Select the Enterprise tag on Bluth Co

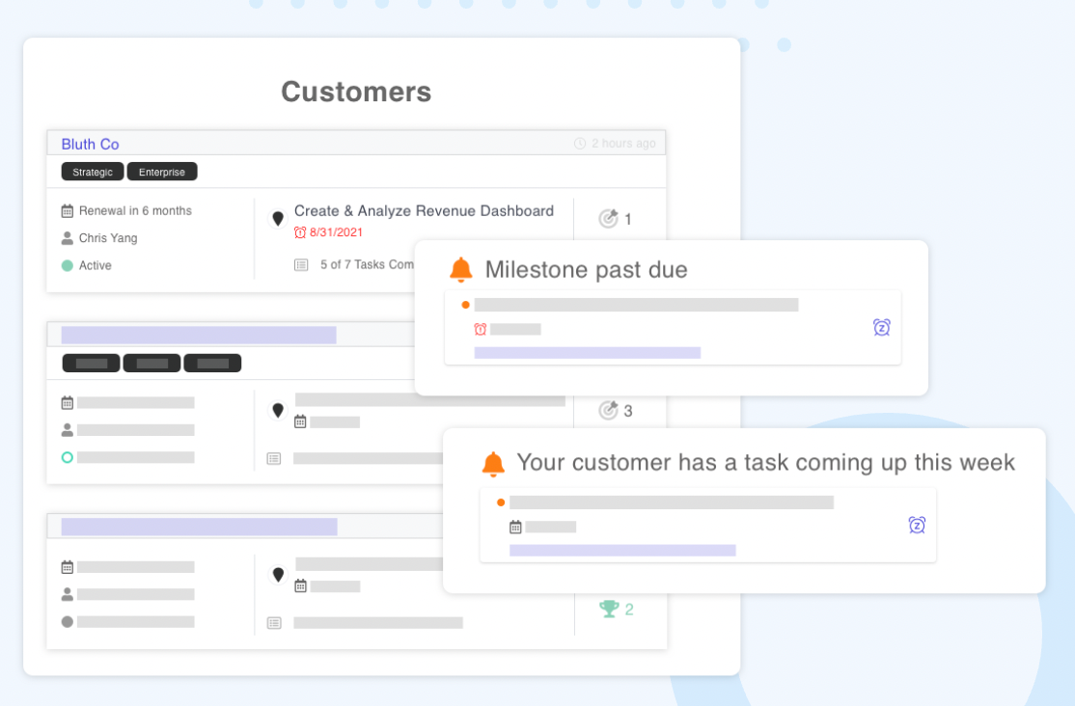pyautogui.click(x=162, y=172)
